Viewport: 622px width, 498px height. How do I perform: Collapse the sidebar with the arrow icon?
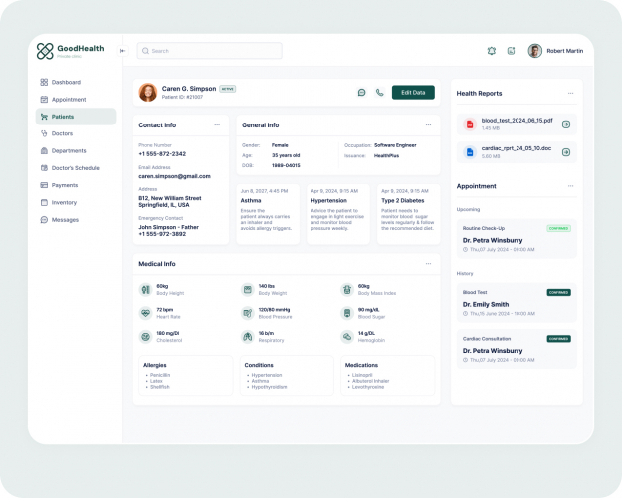123,51
